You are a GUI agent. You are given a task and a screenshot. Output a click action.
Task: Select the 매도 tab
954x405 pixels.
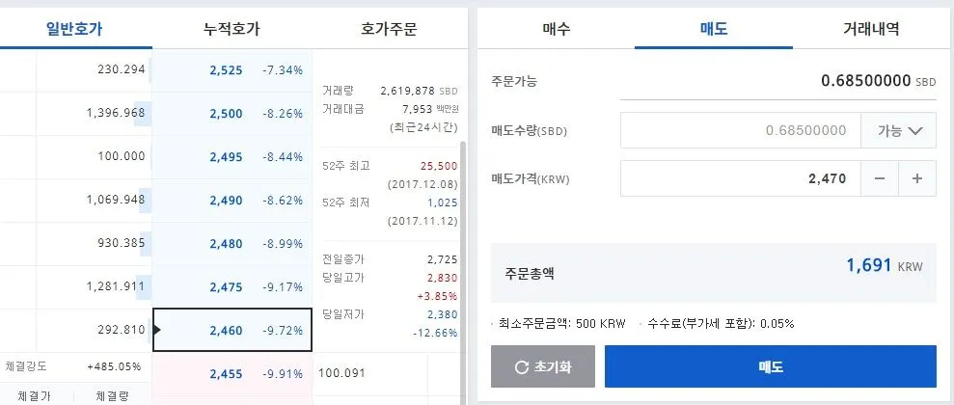click(714, 29)
